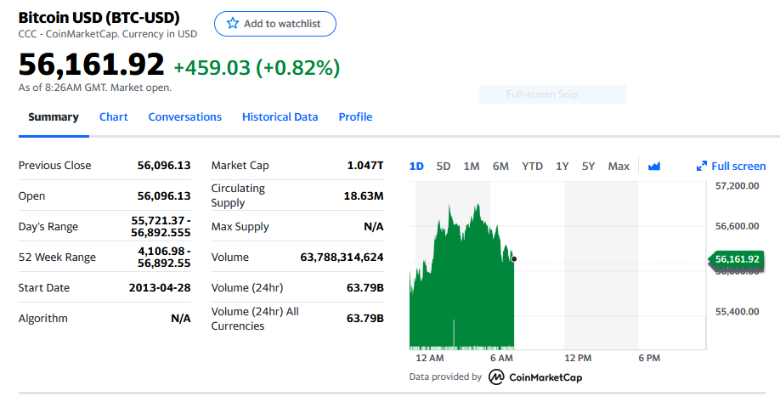
Task: Click the +459.03 (+0.82%) change text
Action: (x=257, y=68)
